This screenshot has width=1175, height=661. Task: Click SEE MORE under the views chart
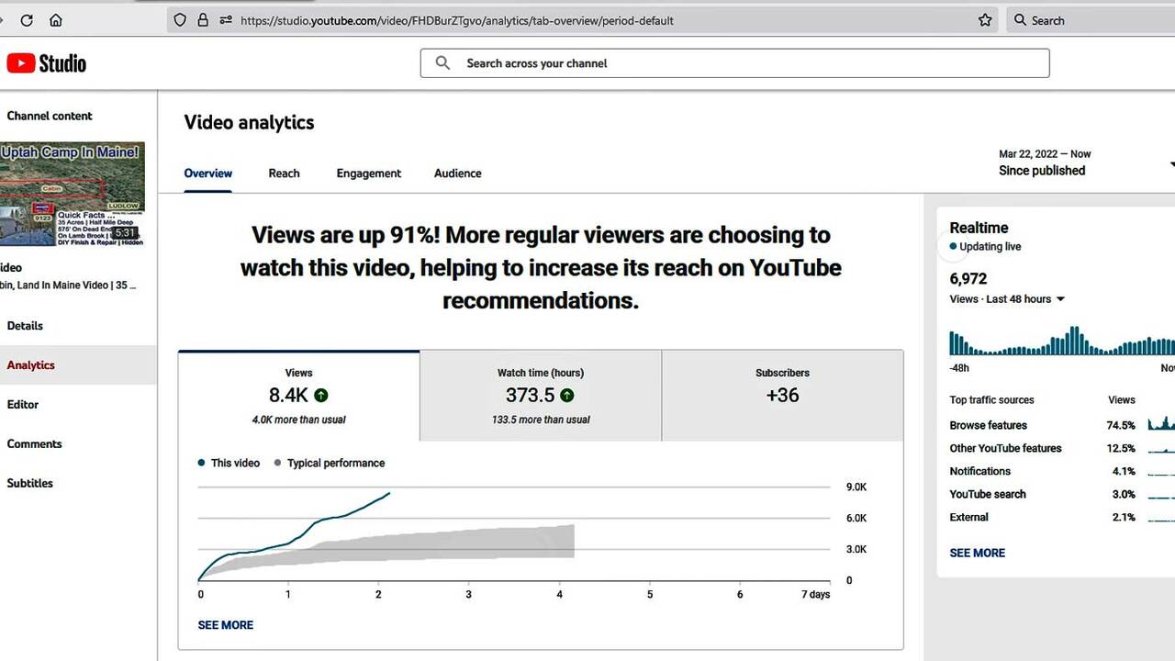pyautogui.click(x=226, y=625)
